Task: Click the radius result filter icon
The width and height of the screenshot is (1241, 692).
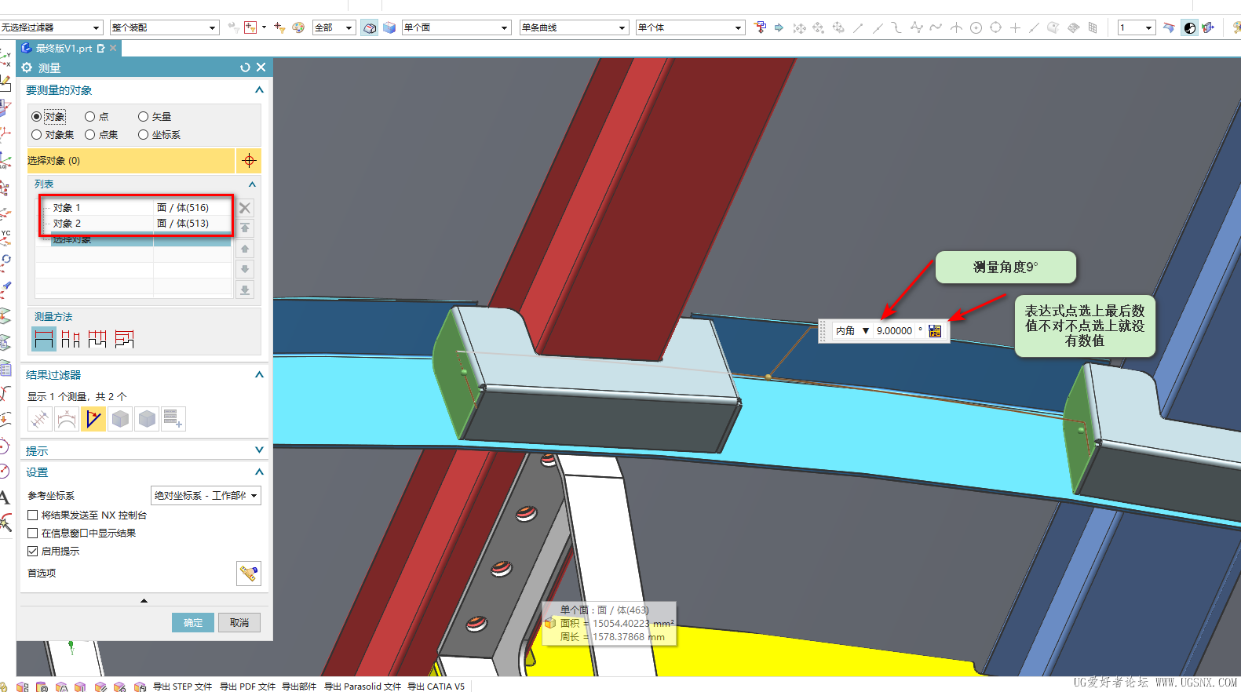Action: (x=67, y=419)
